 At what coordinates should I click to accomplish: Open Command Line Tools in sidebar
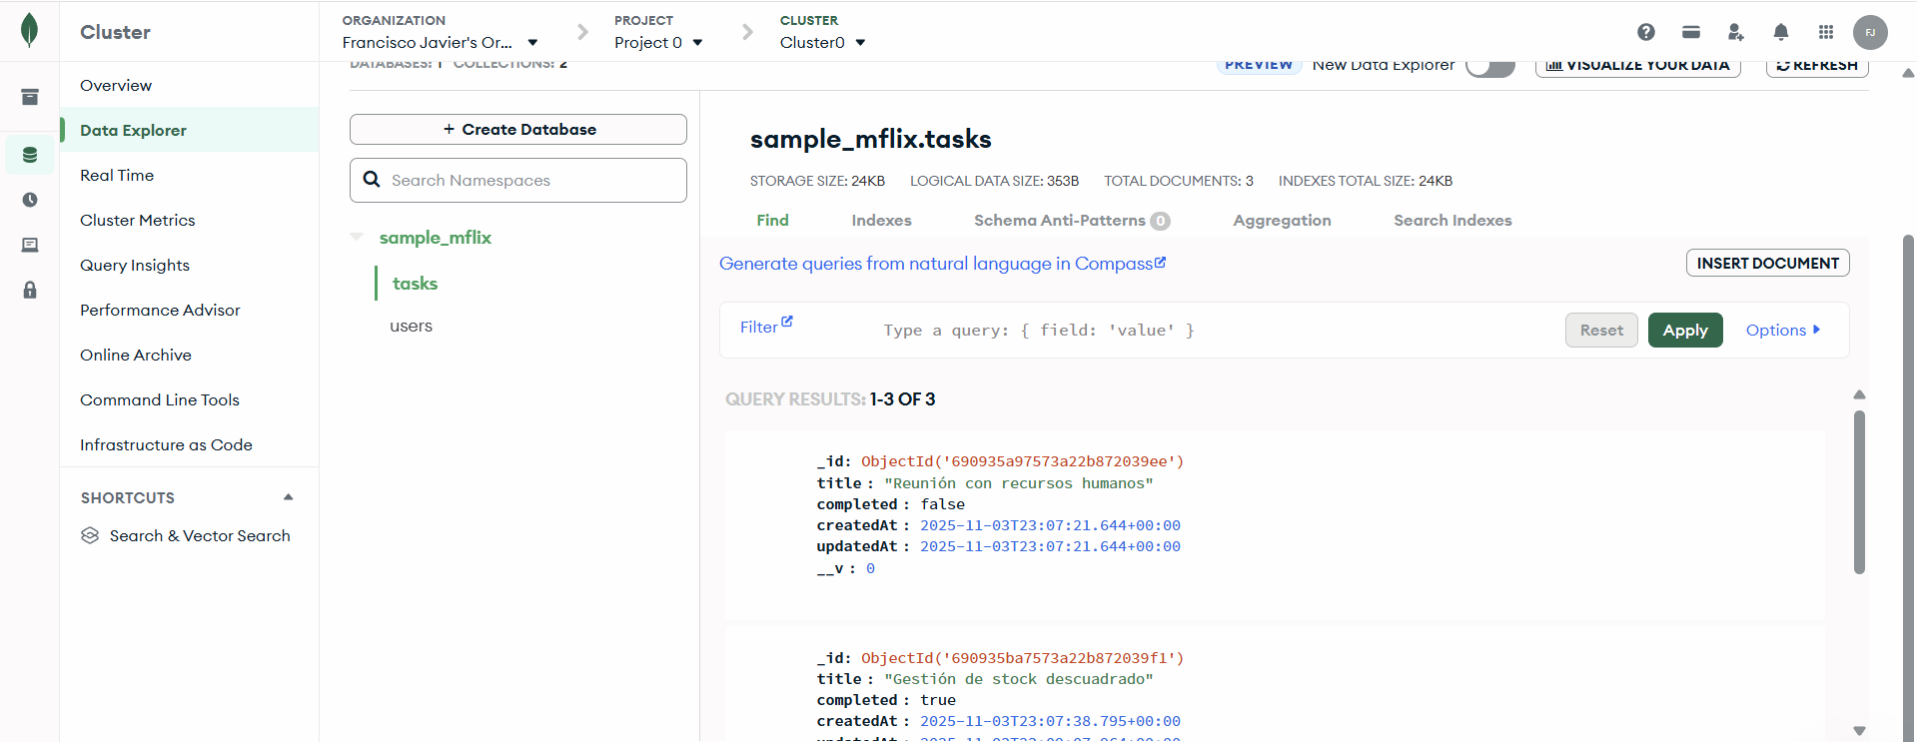point(190,399)
